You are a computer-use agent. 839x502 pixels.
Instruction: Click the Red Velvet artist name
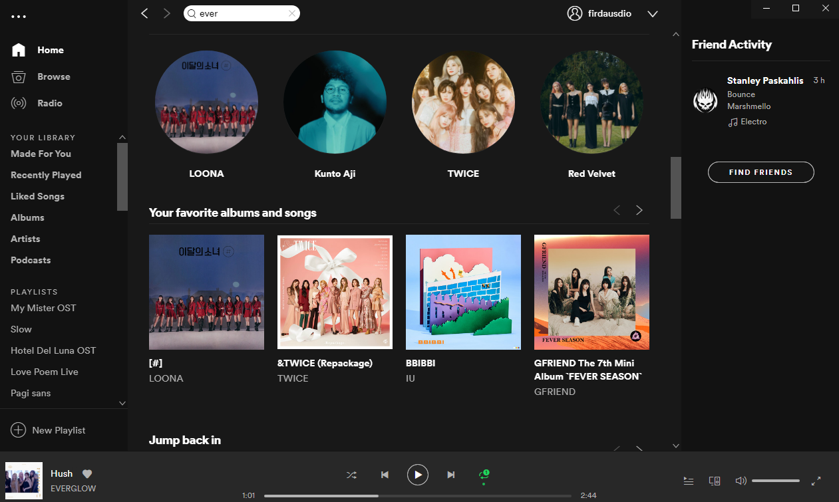[x=591, y=174]
